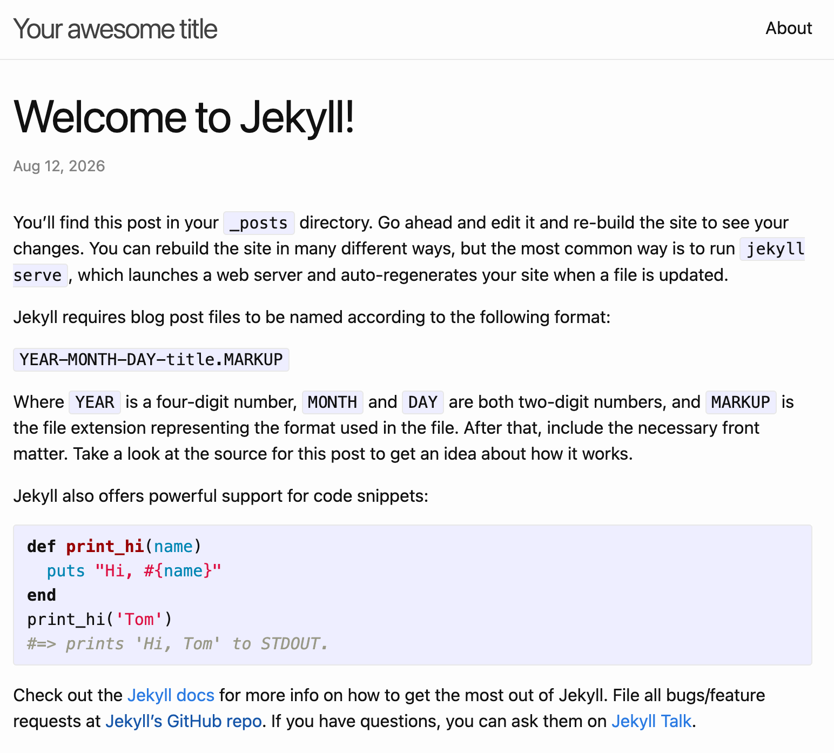This screenshot has height=753, width=834.
Task: Click the '#=> prints' comment line
Action: pyautogui.click(x=178, y=643)
